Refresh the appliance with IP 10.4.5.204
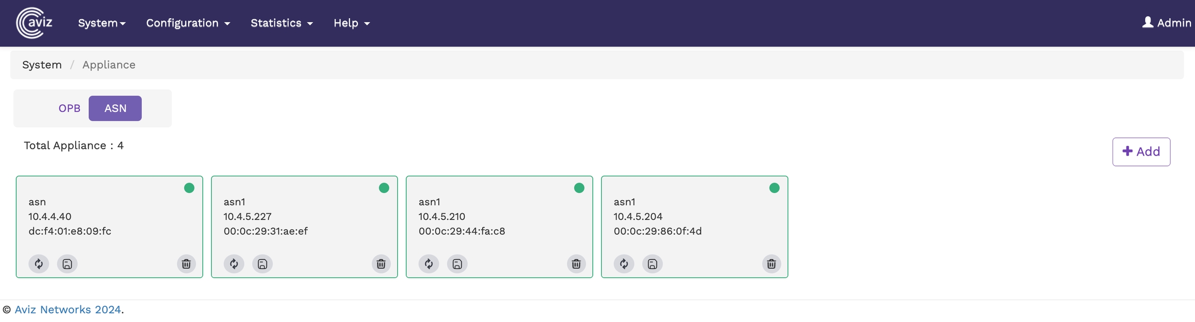 pos(624,264)
